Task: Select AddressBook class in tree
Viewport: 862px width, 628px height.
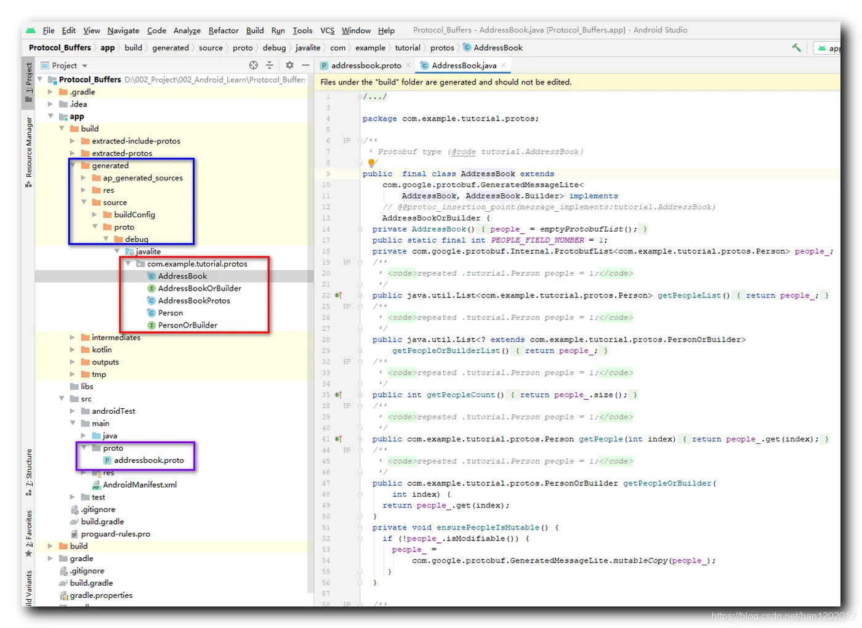Action: click(182, 276)
